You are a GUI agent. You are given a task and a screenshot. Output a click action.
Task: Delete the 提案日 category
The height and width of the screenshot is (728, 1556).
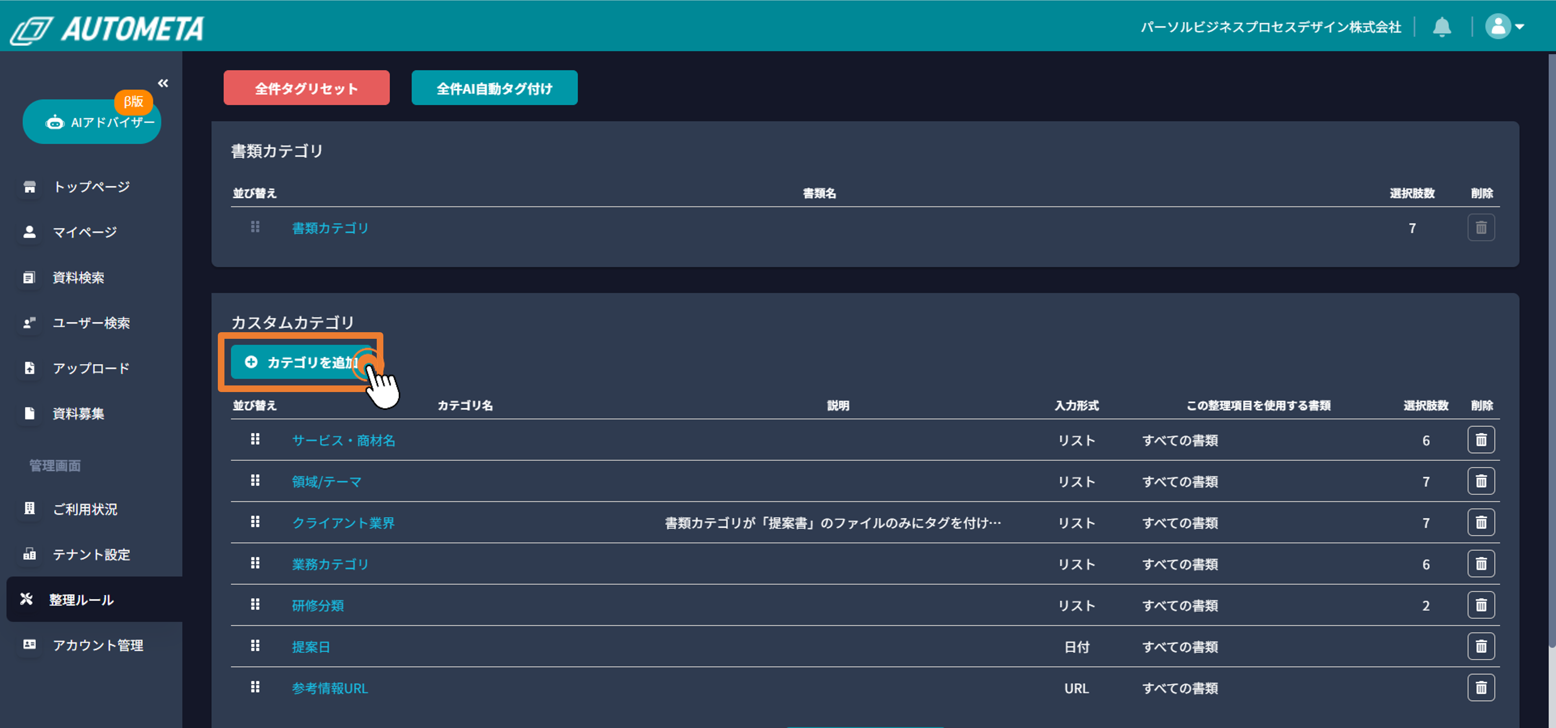click(1481, 646)
